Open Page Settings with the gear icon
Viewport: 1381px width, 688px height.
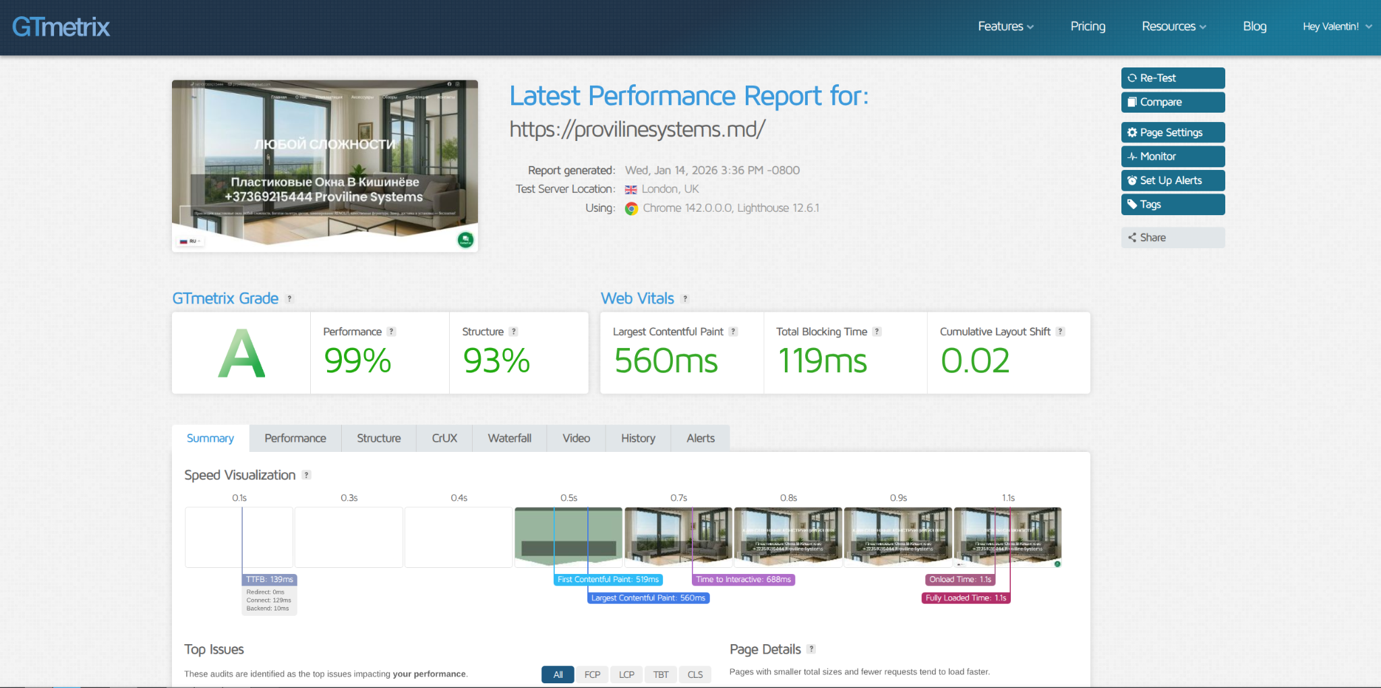point(1173,133)
